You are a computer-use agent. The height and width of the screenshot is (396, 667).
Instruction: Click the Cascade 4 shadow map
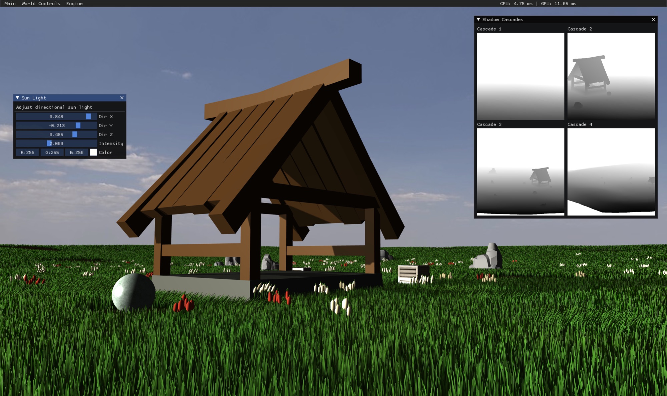coord(611,172)
